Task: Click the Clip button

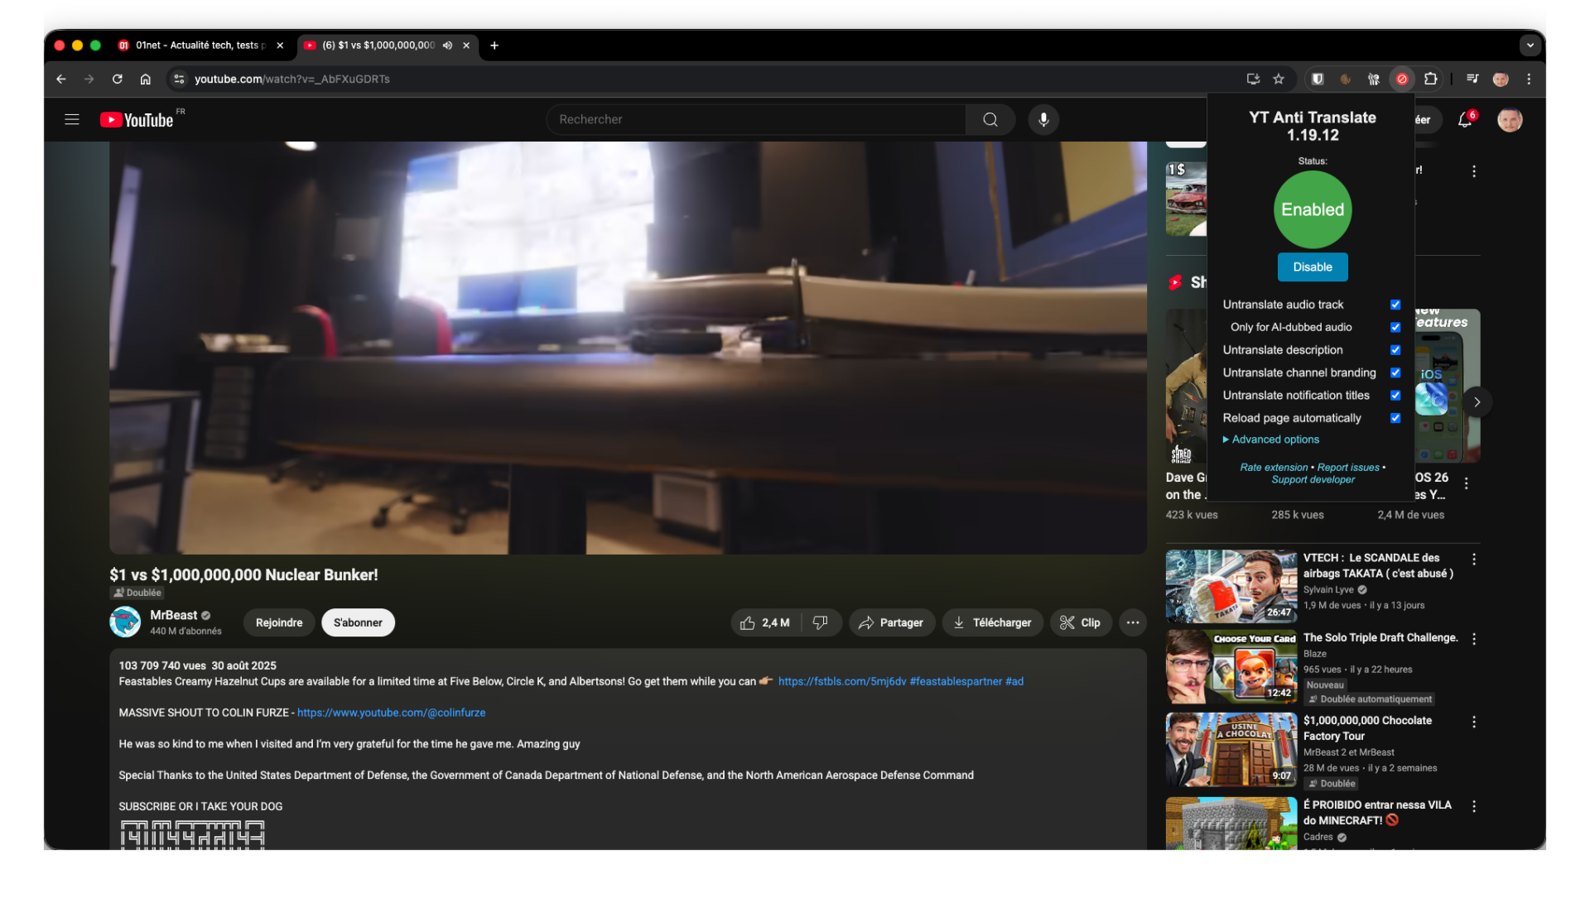Action: (1081, 622)
